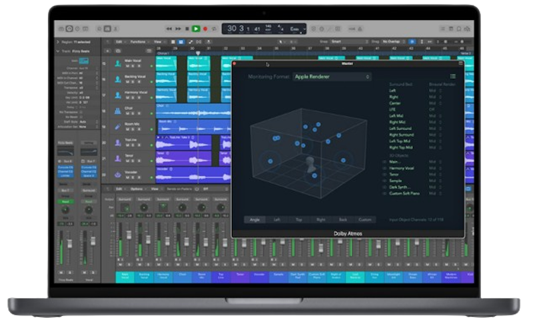Open binaural render dropdown for Custom Soft Piano

pyautogui.click(x=435, y=193)
